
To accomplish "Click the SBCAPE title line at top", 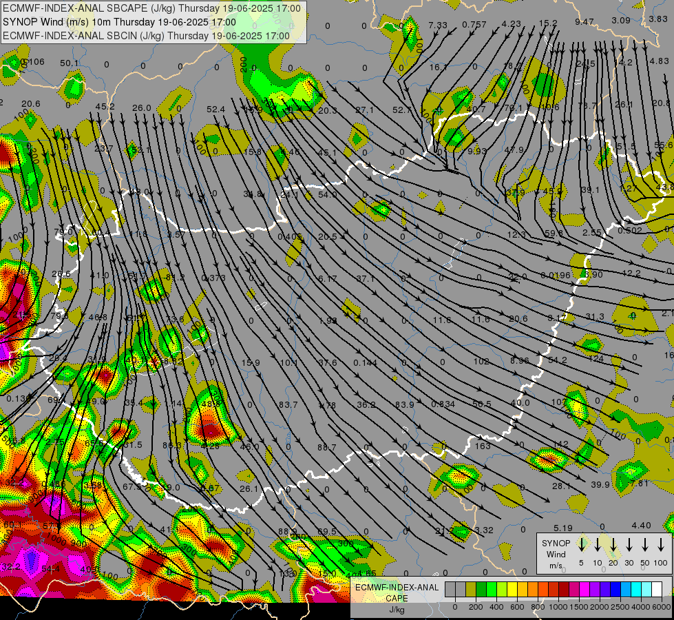I will pyautogui.click(x=151, y=8).
